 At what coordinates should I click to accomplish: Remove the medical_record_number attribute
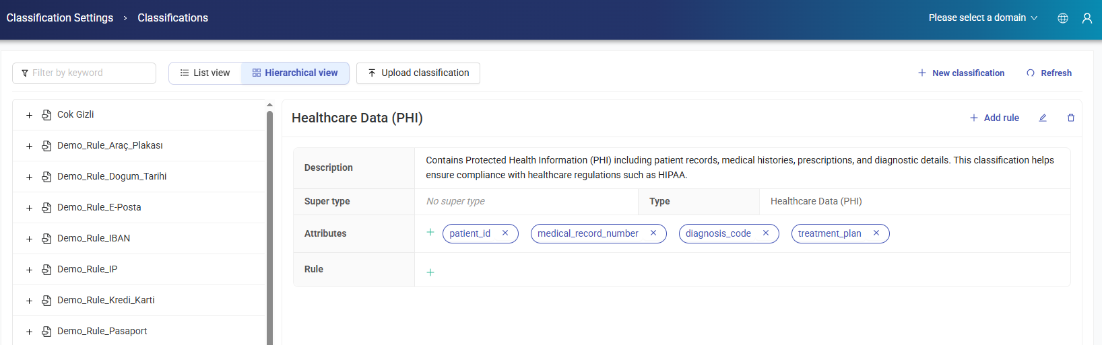(x=653, y=233)
